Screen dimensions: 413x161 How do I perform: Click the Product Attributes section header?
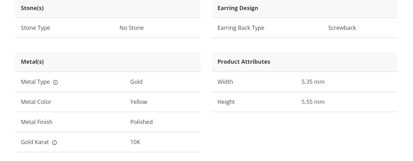pos(244,62)
